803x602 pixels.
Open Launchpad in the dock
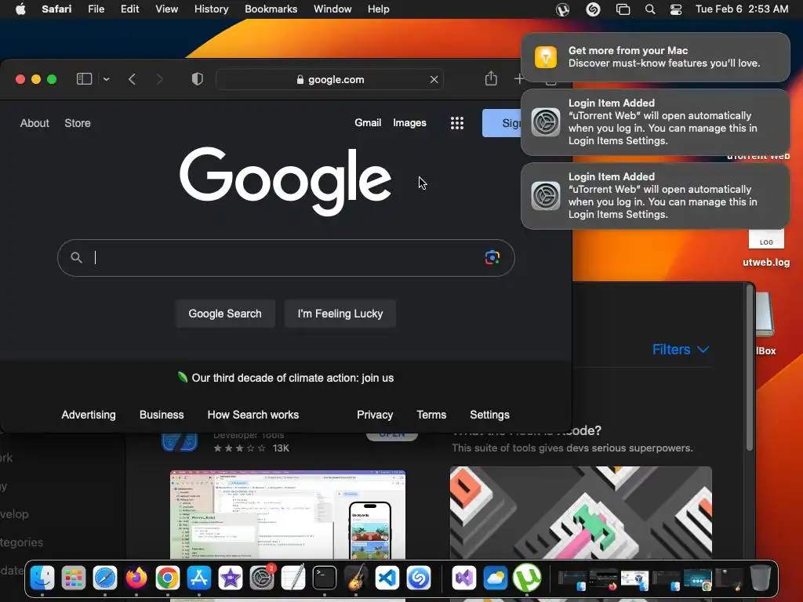coord(74,578)
